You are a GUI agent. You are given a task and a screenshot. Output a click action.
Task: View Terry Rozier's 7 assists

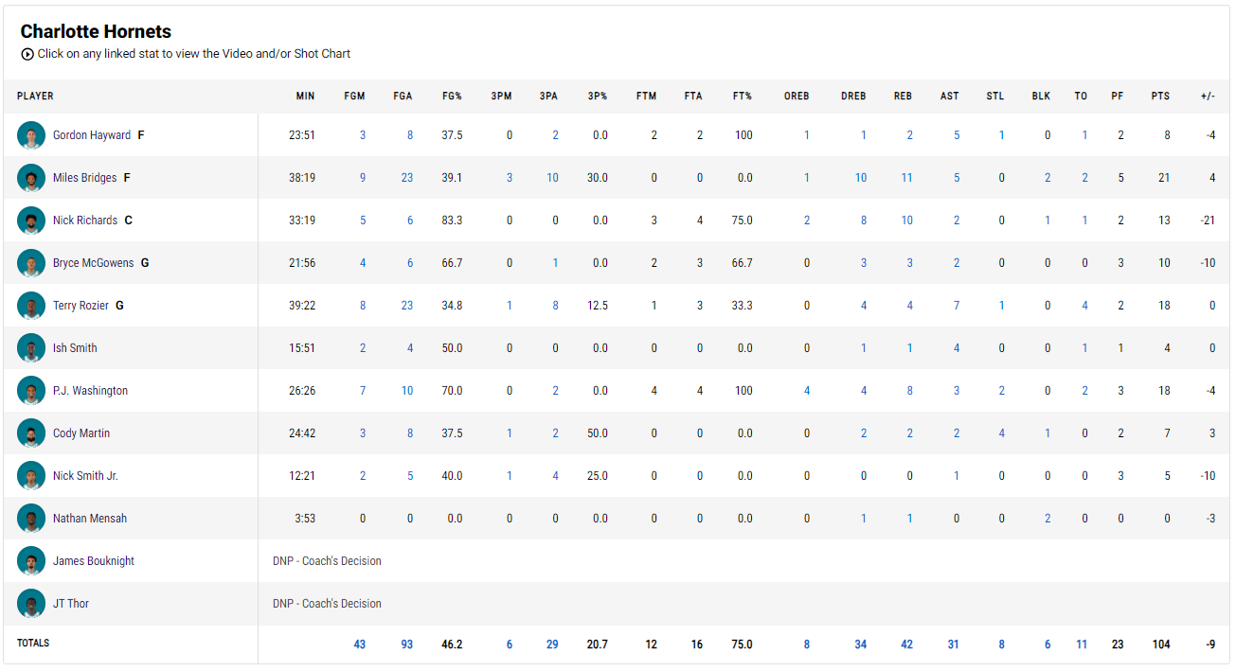(957, 306)
